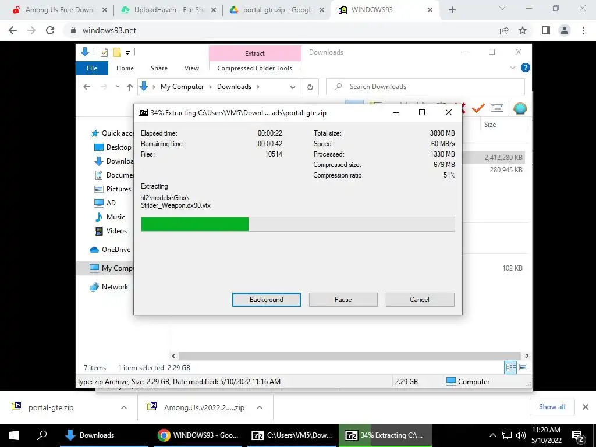Select Network in the navigation pane
Screen dimensions: 596x447
[x=109, y=287]
